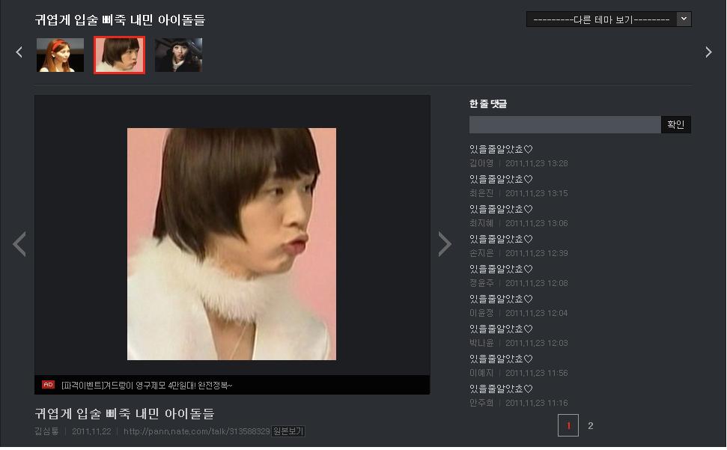Open the first thumbnail with the red headband
The image size is (727, 450).
coord(61,55)
